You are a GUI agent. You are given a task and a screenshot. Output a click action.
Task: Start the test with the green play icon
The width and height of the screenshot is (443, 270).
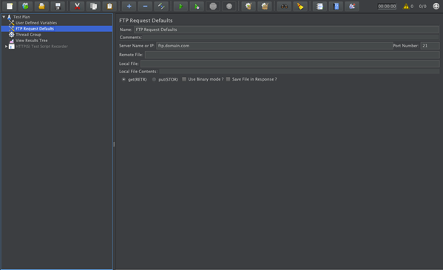180,6
